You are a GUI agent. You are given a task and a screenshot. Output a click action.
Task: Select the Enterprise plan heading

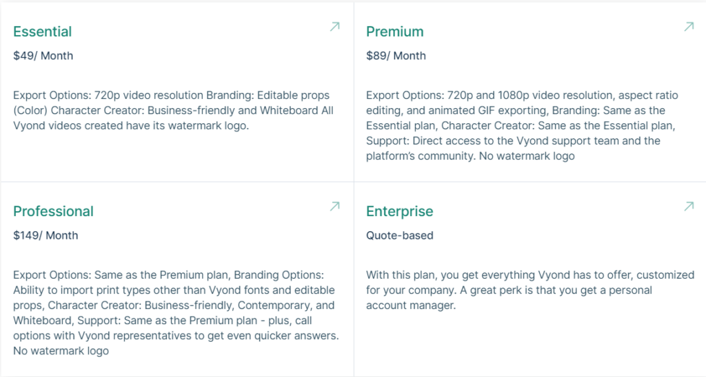click(x=400, y=211)
